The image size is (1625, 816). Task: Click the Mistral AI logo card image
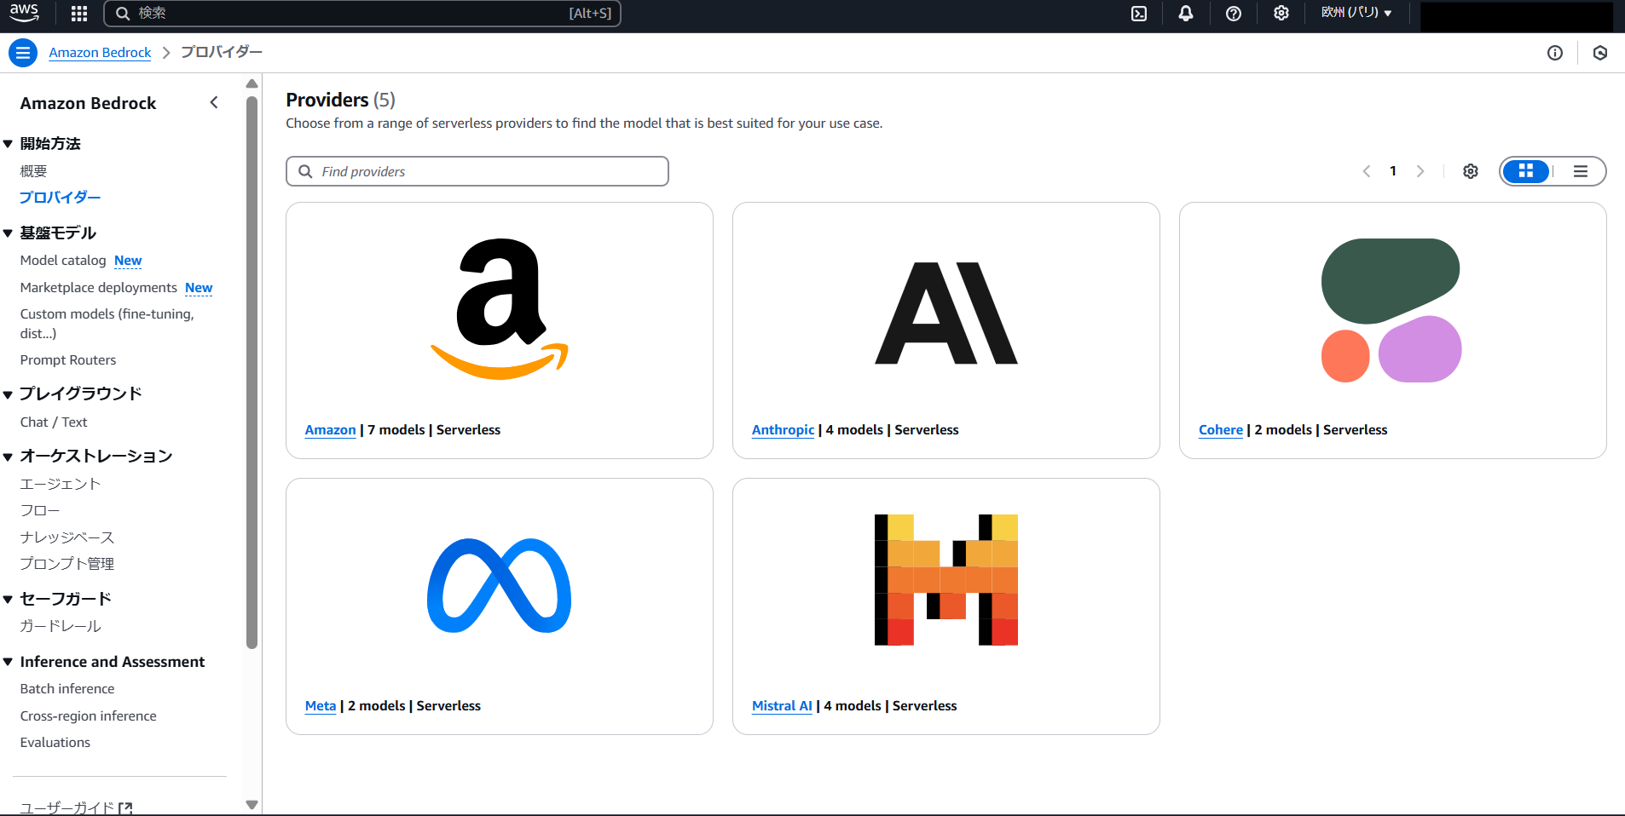point(946,580)
